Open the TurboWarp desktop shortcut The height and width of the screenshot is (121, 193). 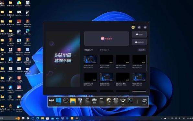point(19,89)
